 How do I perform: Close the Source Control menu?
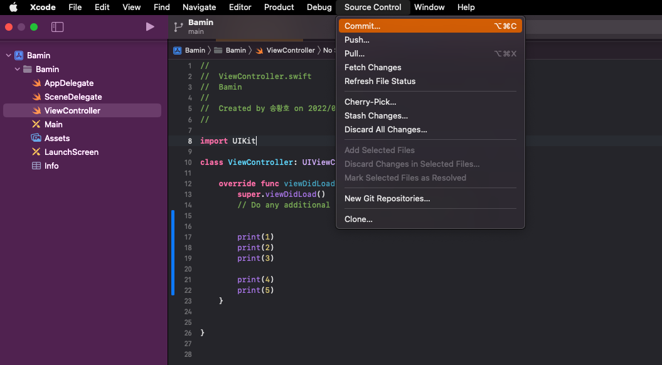(373, 7)
